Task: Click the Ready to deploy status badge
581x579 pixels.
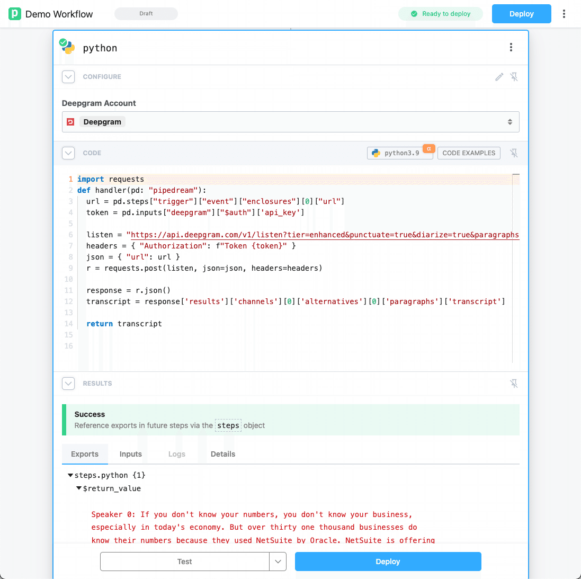Action: 441,14
